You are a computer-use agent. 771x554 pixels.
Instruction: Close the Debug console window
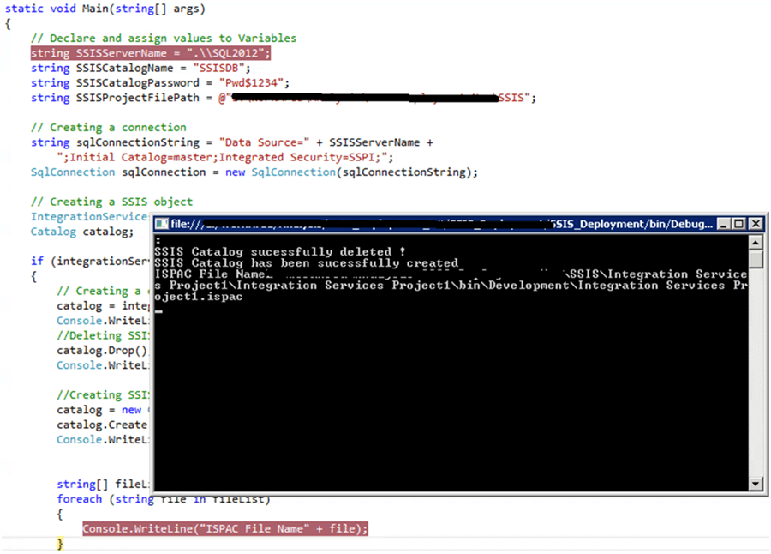click(755, 224)
